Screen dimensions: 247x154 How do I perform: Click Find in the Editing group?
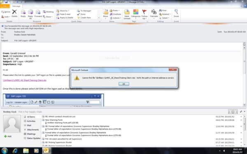pos(163,10)
